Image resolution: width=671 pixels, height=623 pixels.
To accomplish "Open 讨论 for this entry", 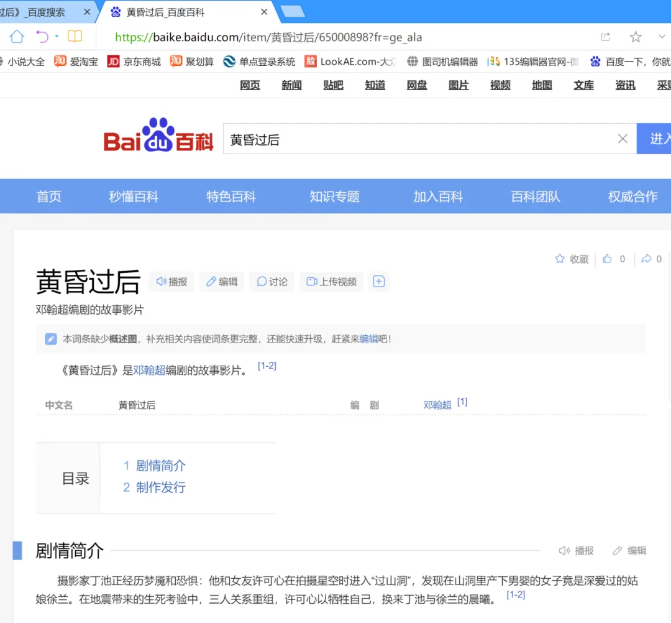I will coord(272,282).
